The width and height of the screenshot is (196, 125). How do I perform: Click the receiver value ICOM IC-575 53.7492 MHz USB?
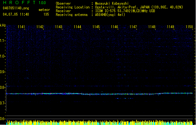(125, 11)
